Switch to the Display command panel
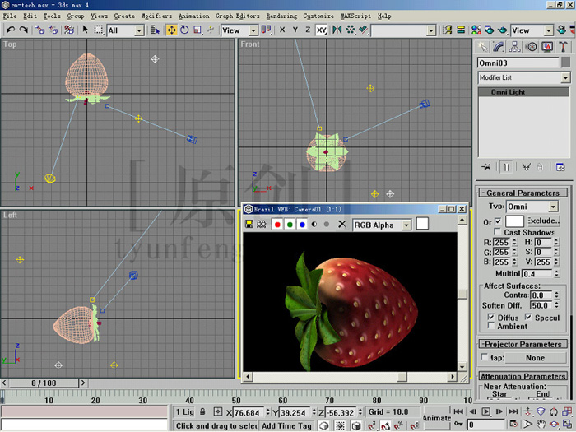 coord(547,47)
